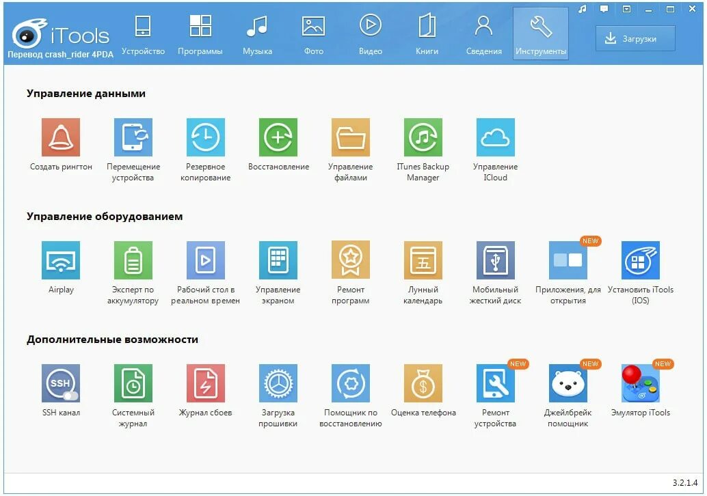
Task: Start Эмулятор iTools
Action: 640,383
